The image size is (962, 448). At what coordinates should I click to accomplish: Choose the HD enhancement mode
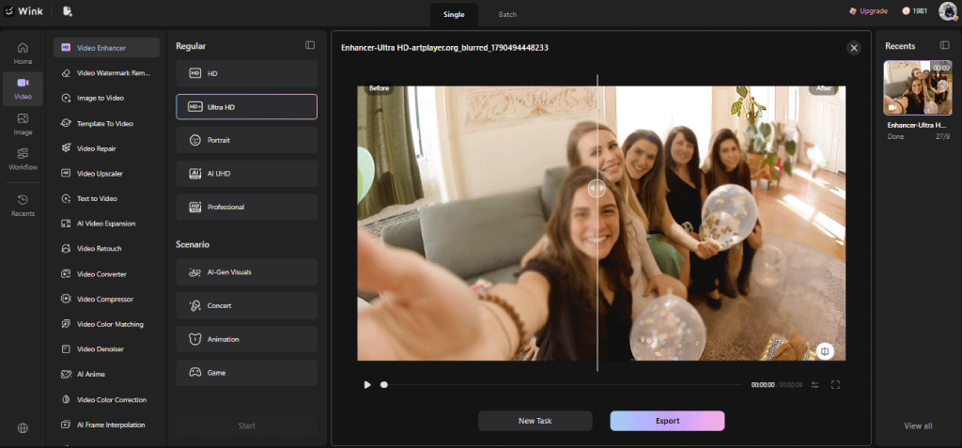247,73
